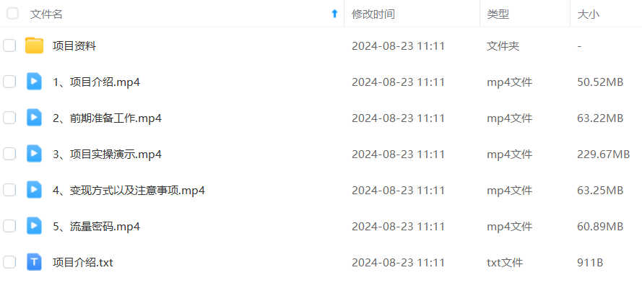Sort by 类型 column header
Screen dimensions: 642x296
tap(498, 14)
